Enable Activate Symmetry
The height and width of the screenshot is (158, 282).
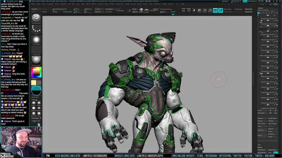pos(166,9)
